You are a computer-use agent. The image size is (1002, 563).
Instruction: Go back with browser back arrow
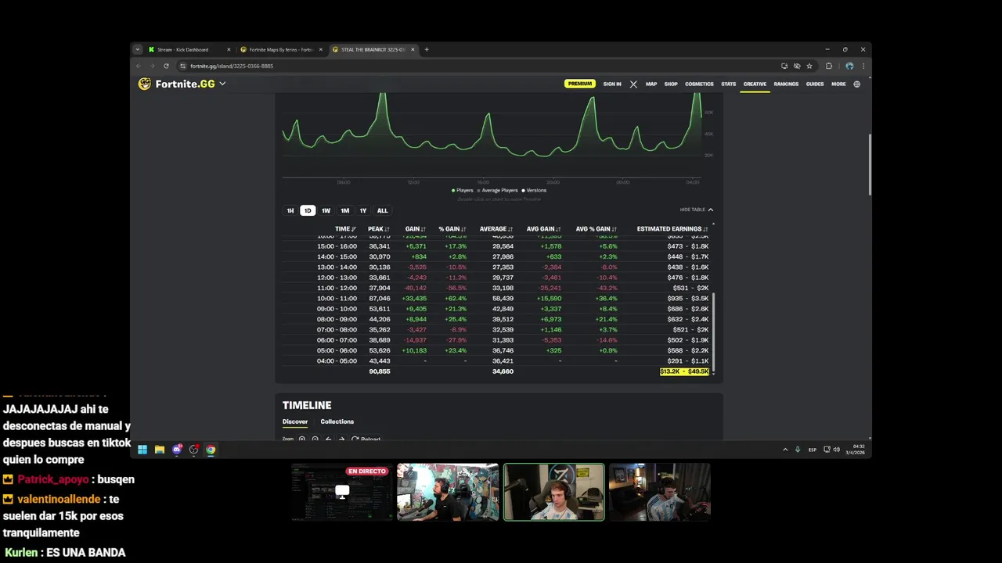pos(139,66)
